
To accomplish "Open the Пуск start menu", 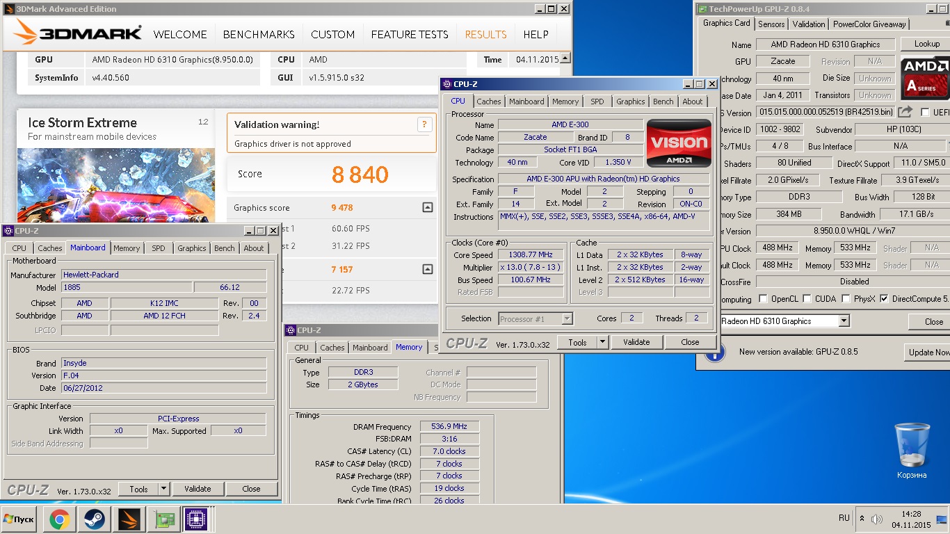I will point(19,519).
